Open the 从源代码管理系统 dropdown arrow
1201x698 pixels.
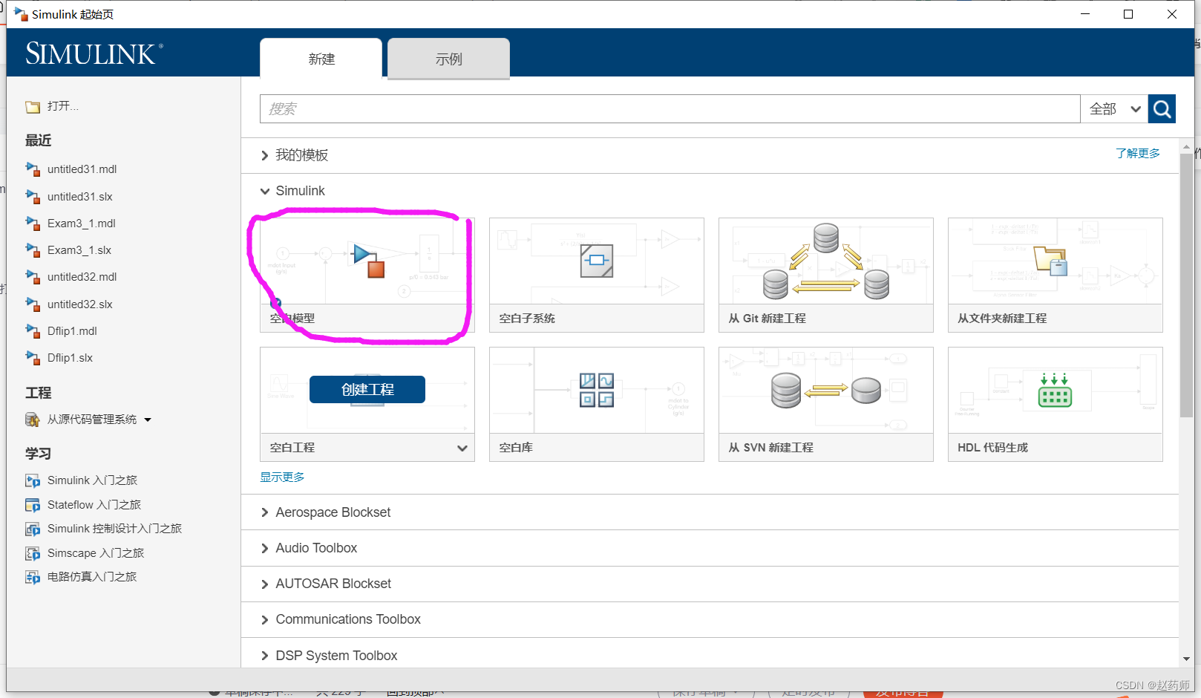click(x=148, y=420)
